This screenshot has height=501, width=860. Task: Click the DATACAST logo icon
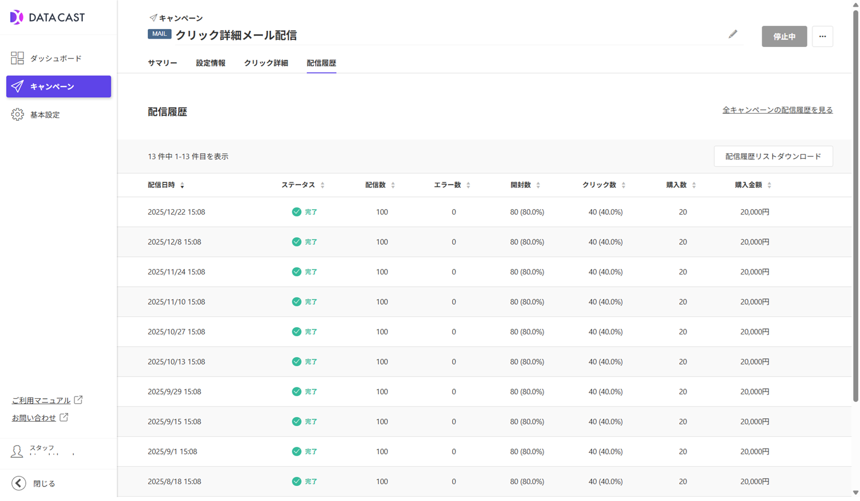tap(17, 17)
